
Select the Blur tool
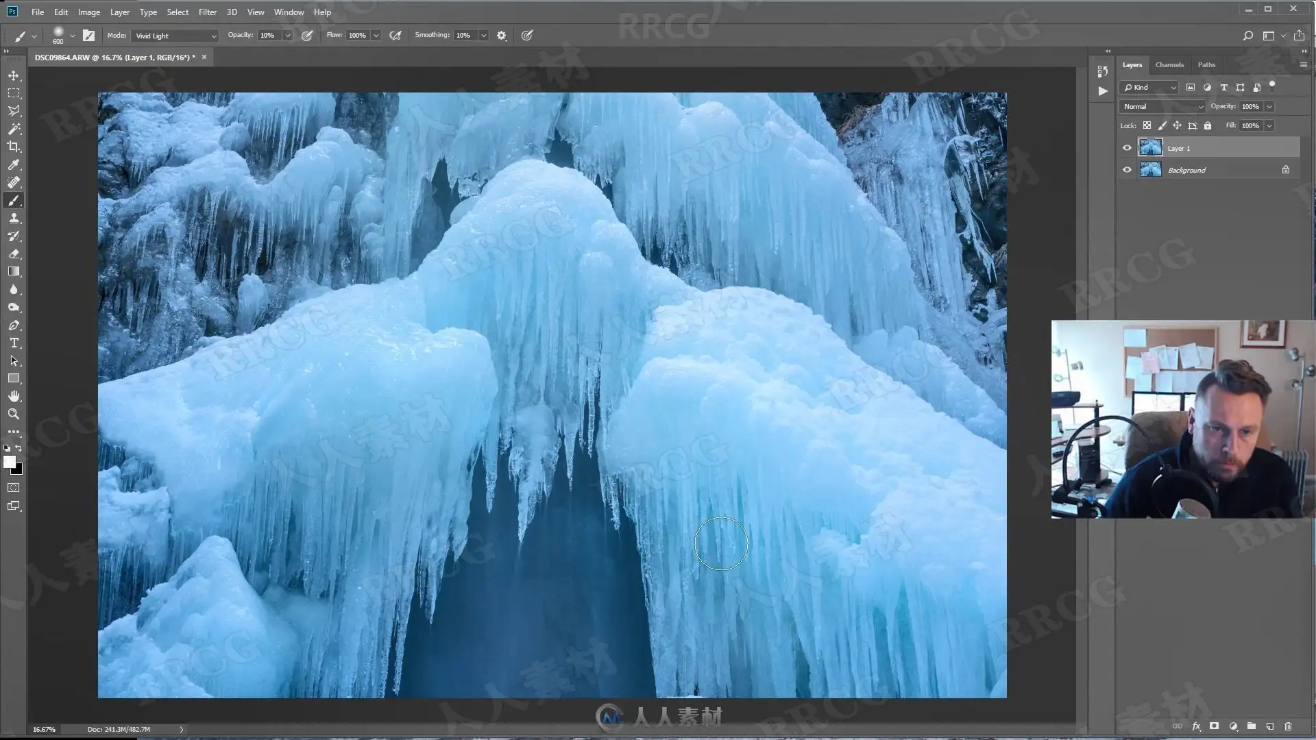(14, 289)
